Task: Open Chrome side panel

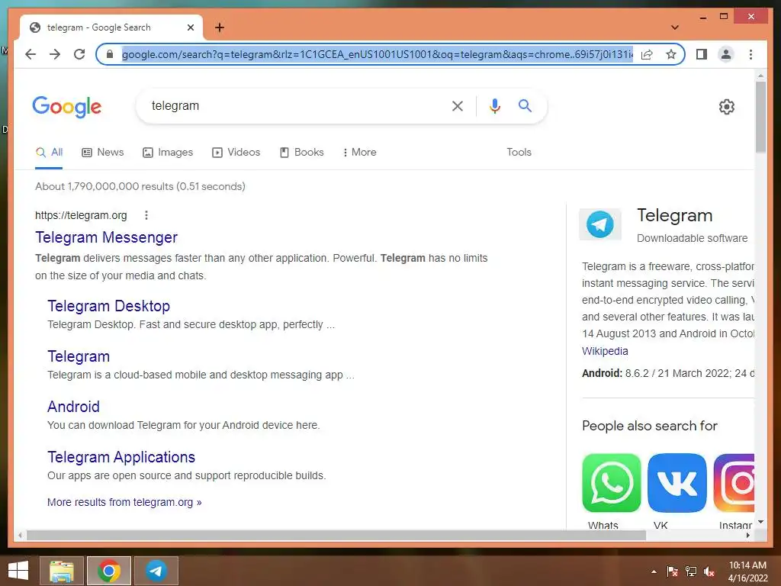Action: 702,54
